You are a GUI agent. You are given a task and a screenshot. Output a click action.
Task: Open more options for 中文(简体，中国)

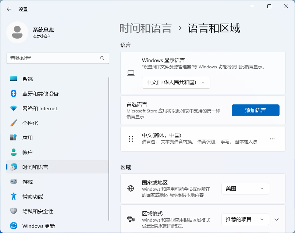pos(272,139)
